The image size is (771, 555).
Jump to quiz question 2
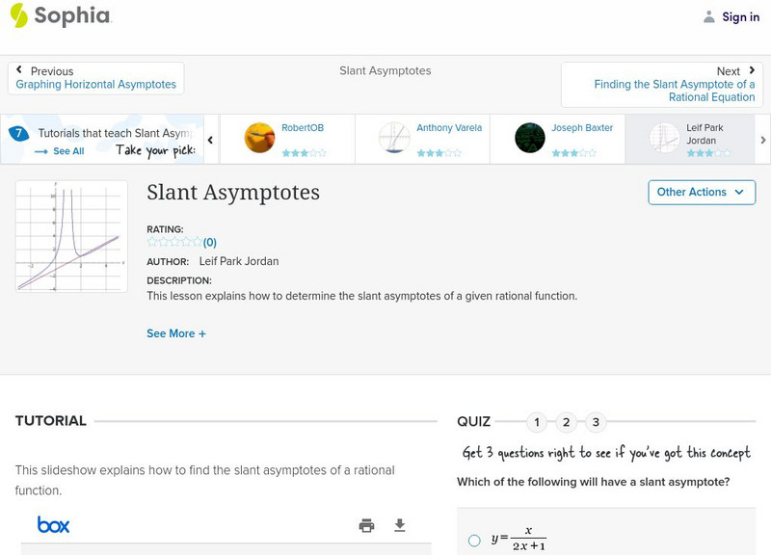567,422
